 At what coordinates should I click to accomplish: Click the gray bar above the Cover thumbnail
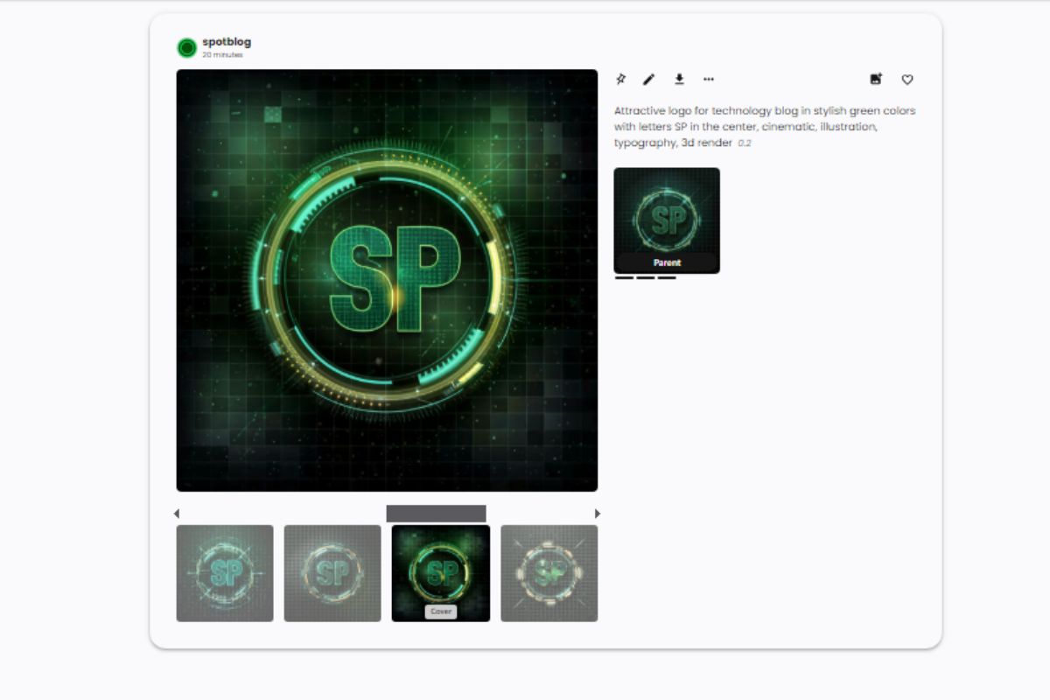[x=436, y=514]
